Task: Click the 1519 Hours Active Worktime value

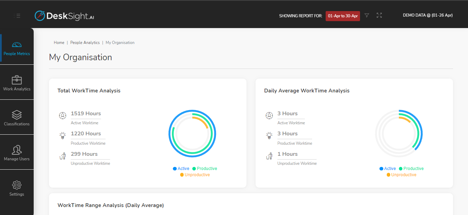Action: point(85,113)
